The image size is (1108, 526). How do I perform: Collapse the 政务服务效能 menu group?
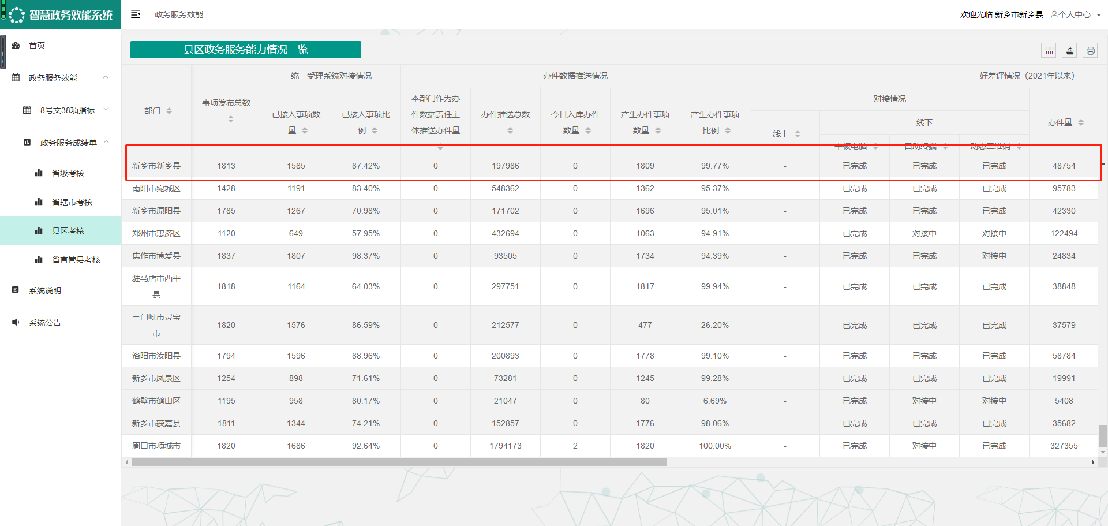point(106,77)
